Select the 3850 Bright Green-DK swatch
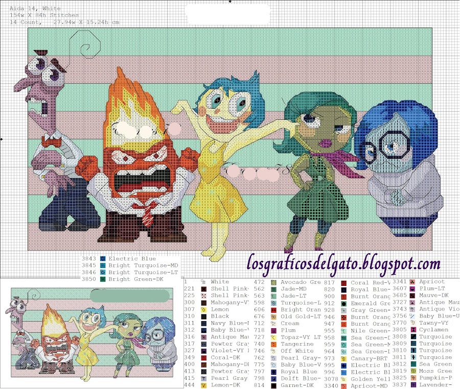Image resolution: width=460 pixels, height=389 pixels. 103,279
